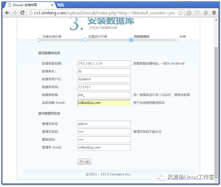
Task: Click the 数据库密码 field containing 123321
Action: click(104, 87)
